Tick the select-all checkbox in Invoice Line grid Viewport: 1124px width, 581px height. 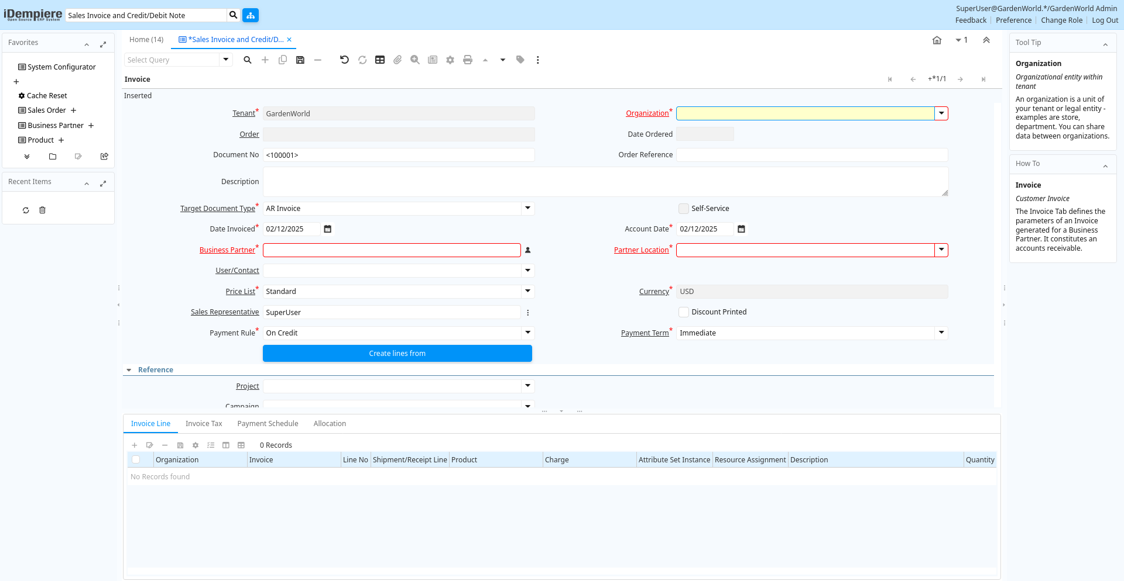[136, 460]
